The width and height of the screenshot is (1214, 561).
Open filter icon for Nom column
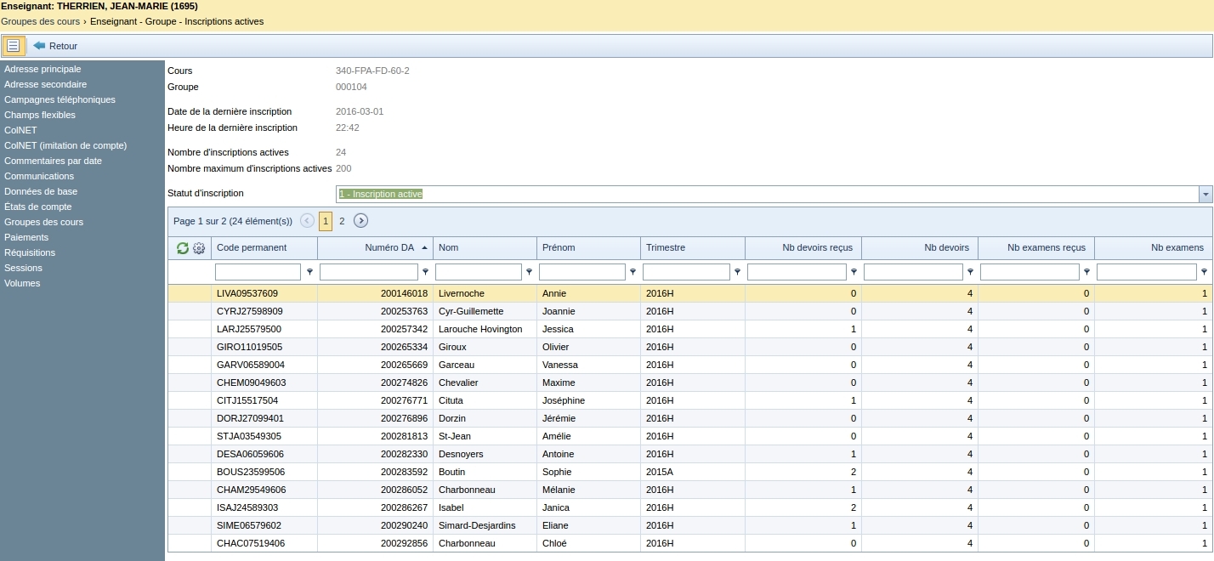pyautogui.click(x=529, y=272)
